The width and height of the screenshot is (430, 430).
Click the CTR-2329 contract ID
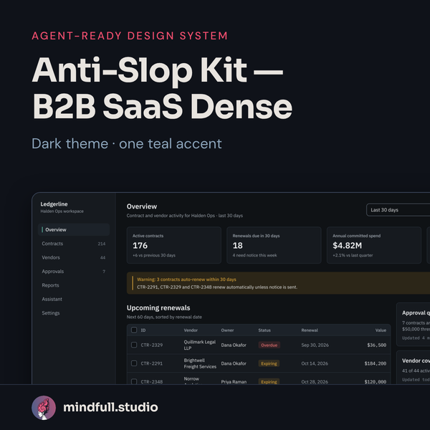point(152,345)
